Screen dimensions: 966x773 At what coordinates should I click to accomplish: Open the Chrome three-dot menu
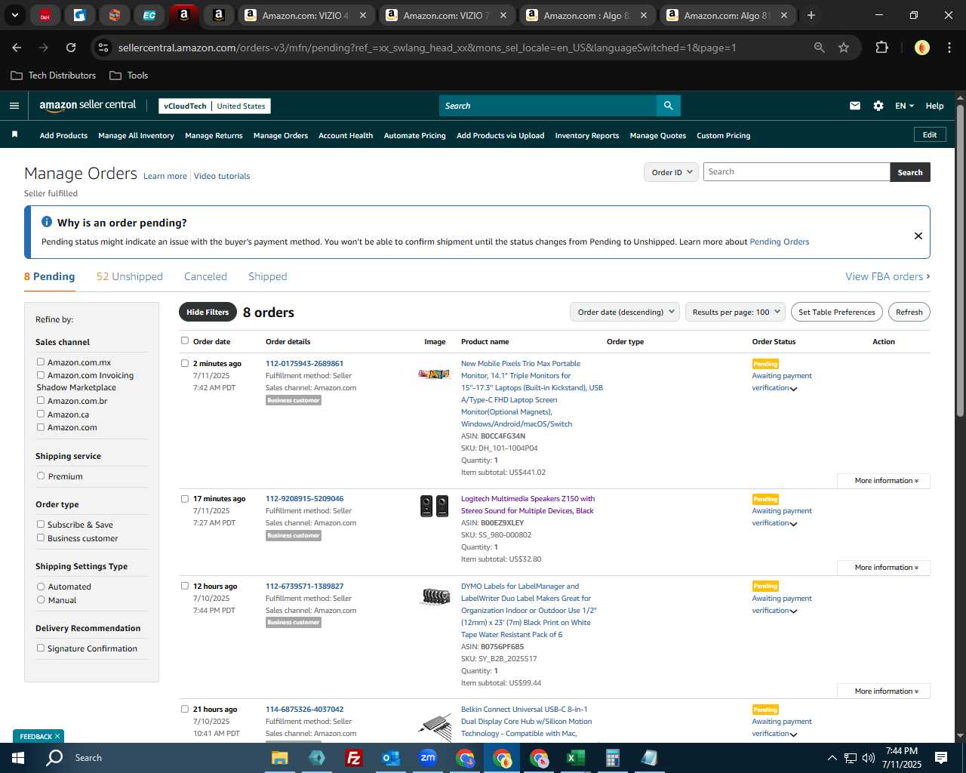[948, 48]
